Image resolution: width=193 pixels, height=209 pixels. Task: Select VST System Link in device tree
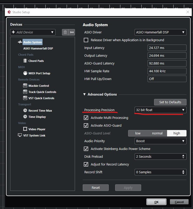(34, 135)
